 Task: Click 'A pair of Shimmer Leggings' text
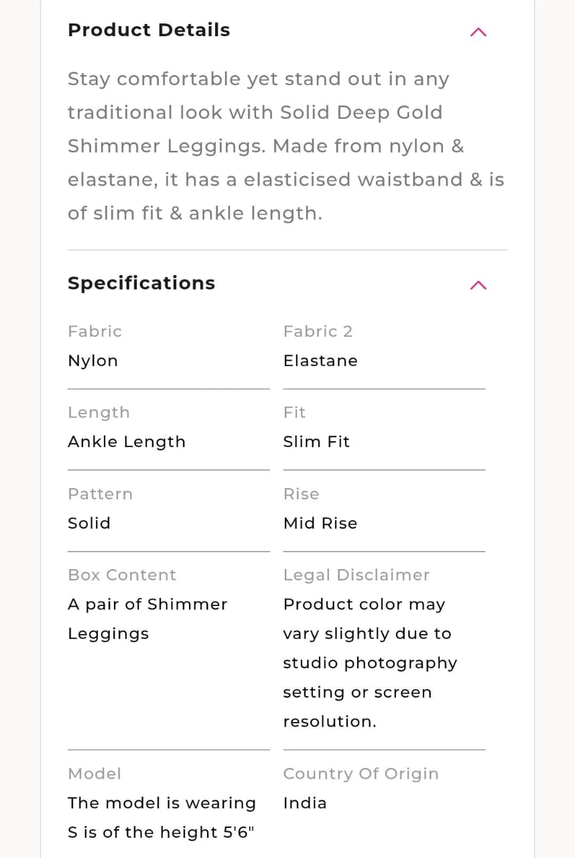pos(147,619)
